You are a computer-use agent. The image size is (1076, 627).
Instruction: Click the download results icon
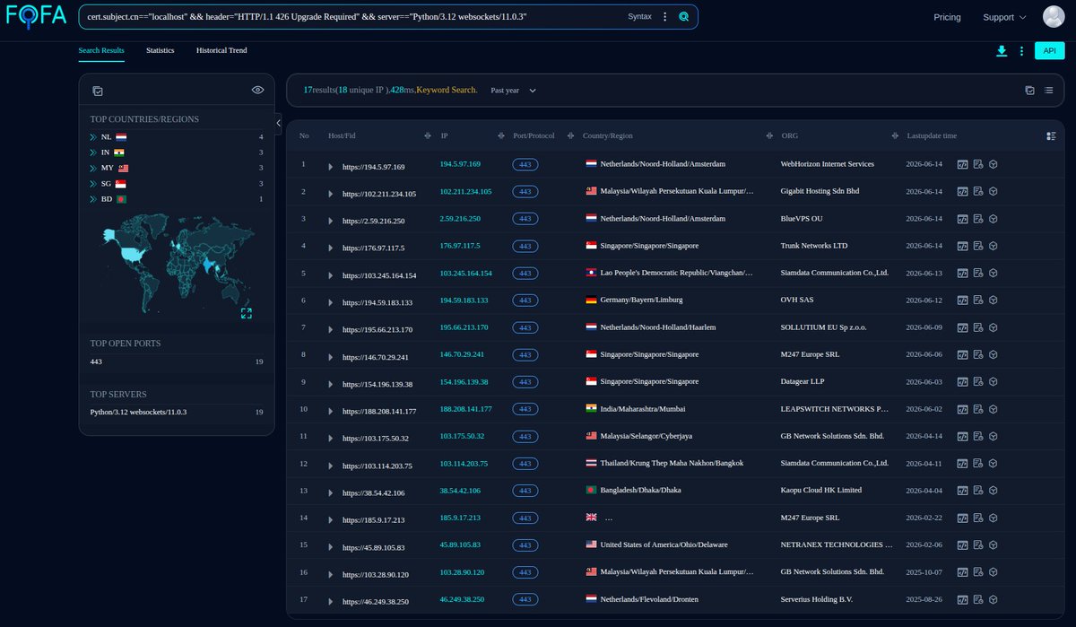pos(1002,51)
